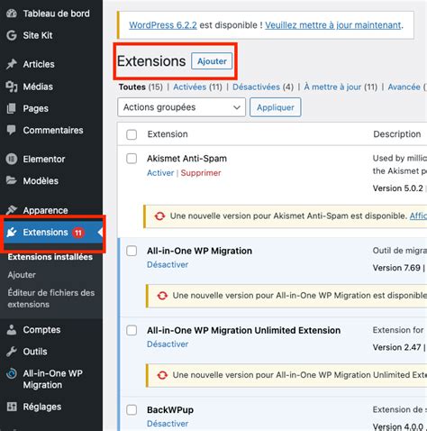The width and height of the screenshot is (427, 431).
Task: Click the Médias icon in sidebar
Action: (x=12, y=87)
